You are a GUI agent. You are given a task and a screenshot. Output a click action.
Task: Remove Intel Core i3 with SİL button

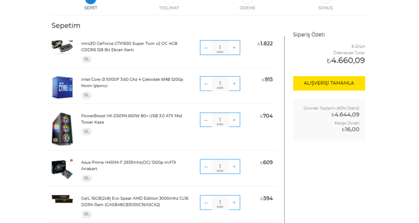86,95
